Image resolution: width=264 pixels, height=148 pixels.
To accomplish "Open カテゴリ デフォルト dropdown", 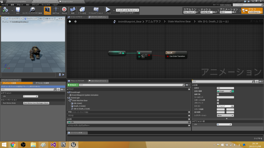I will coord(225,106).
